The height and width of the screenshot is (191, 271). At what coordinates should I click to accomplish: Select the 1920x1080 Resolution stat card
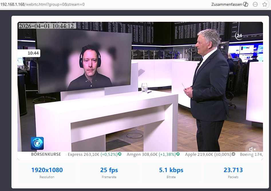click(47, 173)
